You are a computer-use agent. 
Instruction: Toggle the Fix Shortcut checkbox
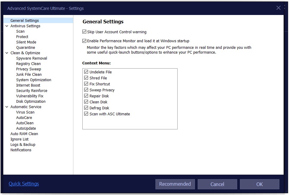[86, 84]
